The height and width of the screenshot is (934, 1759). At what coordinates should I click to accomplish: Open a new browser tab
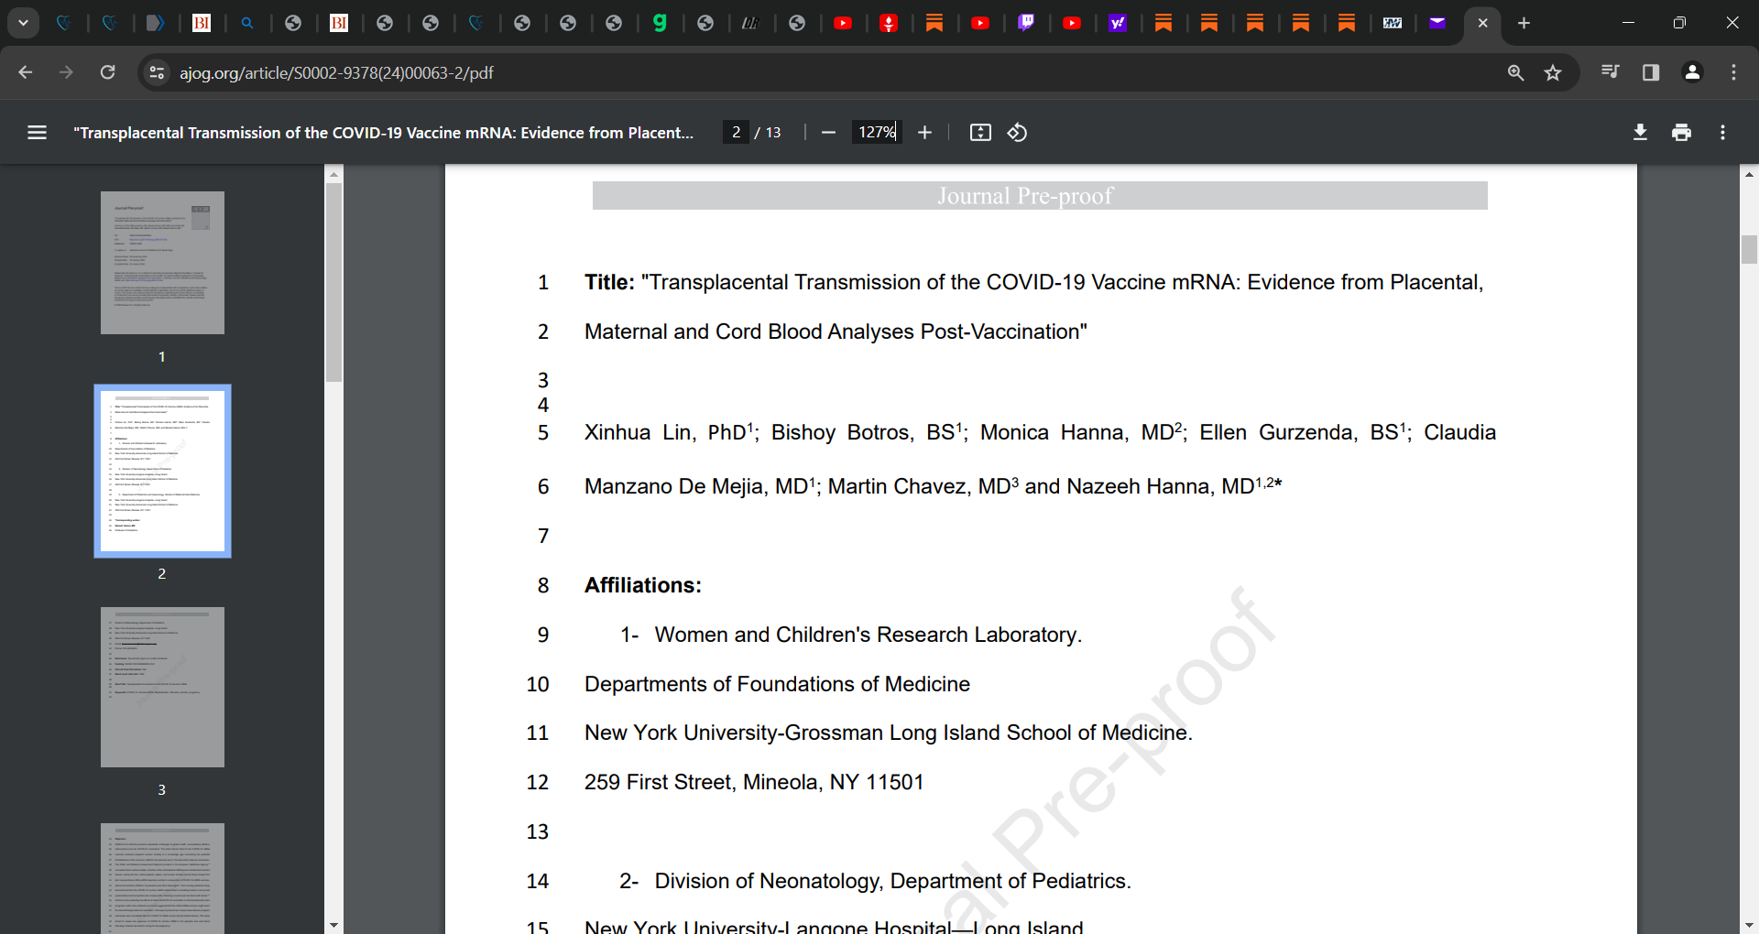pos(1524,23)
